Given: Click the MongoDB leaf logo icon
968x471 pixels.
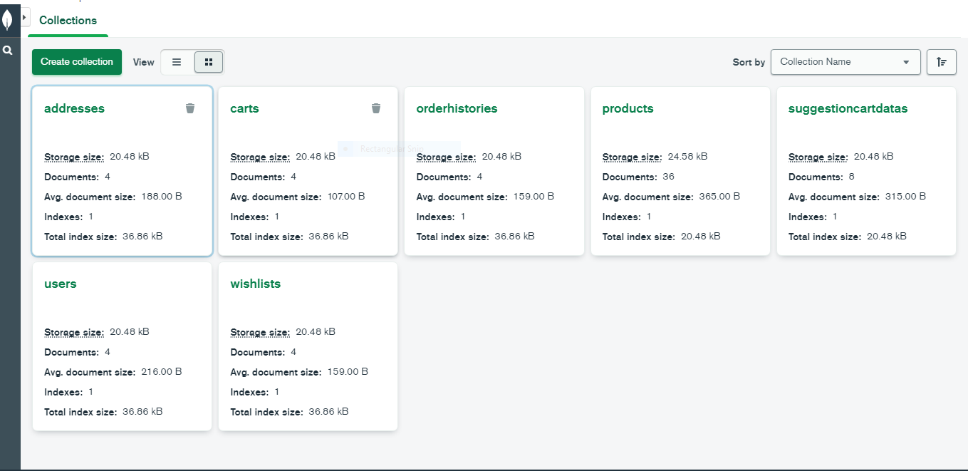Looking at the screenshot, I should coord(8,20).
